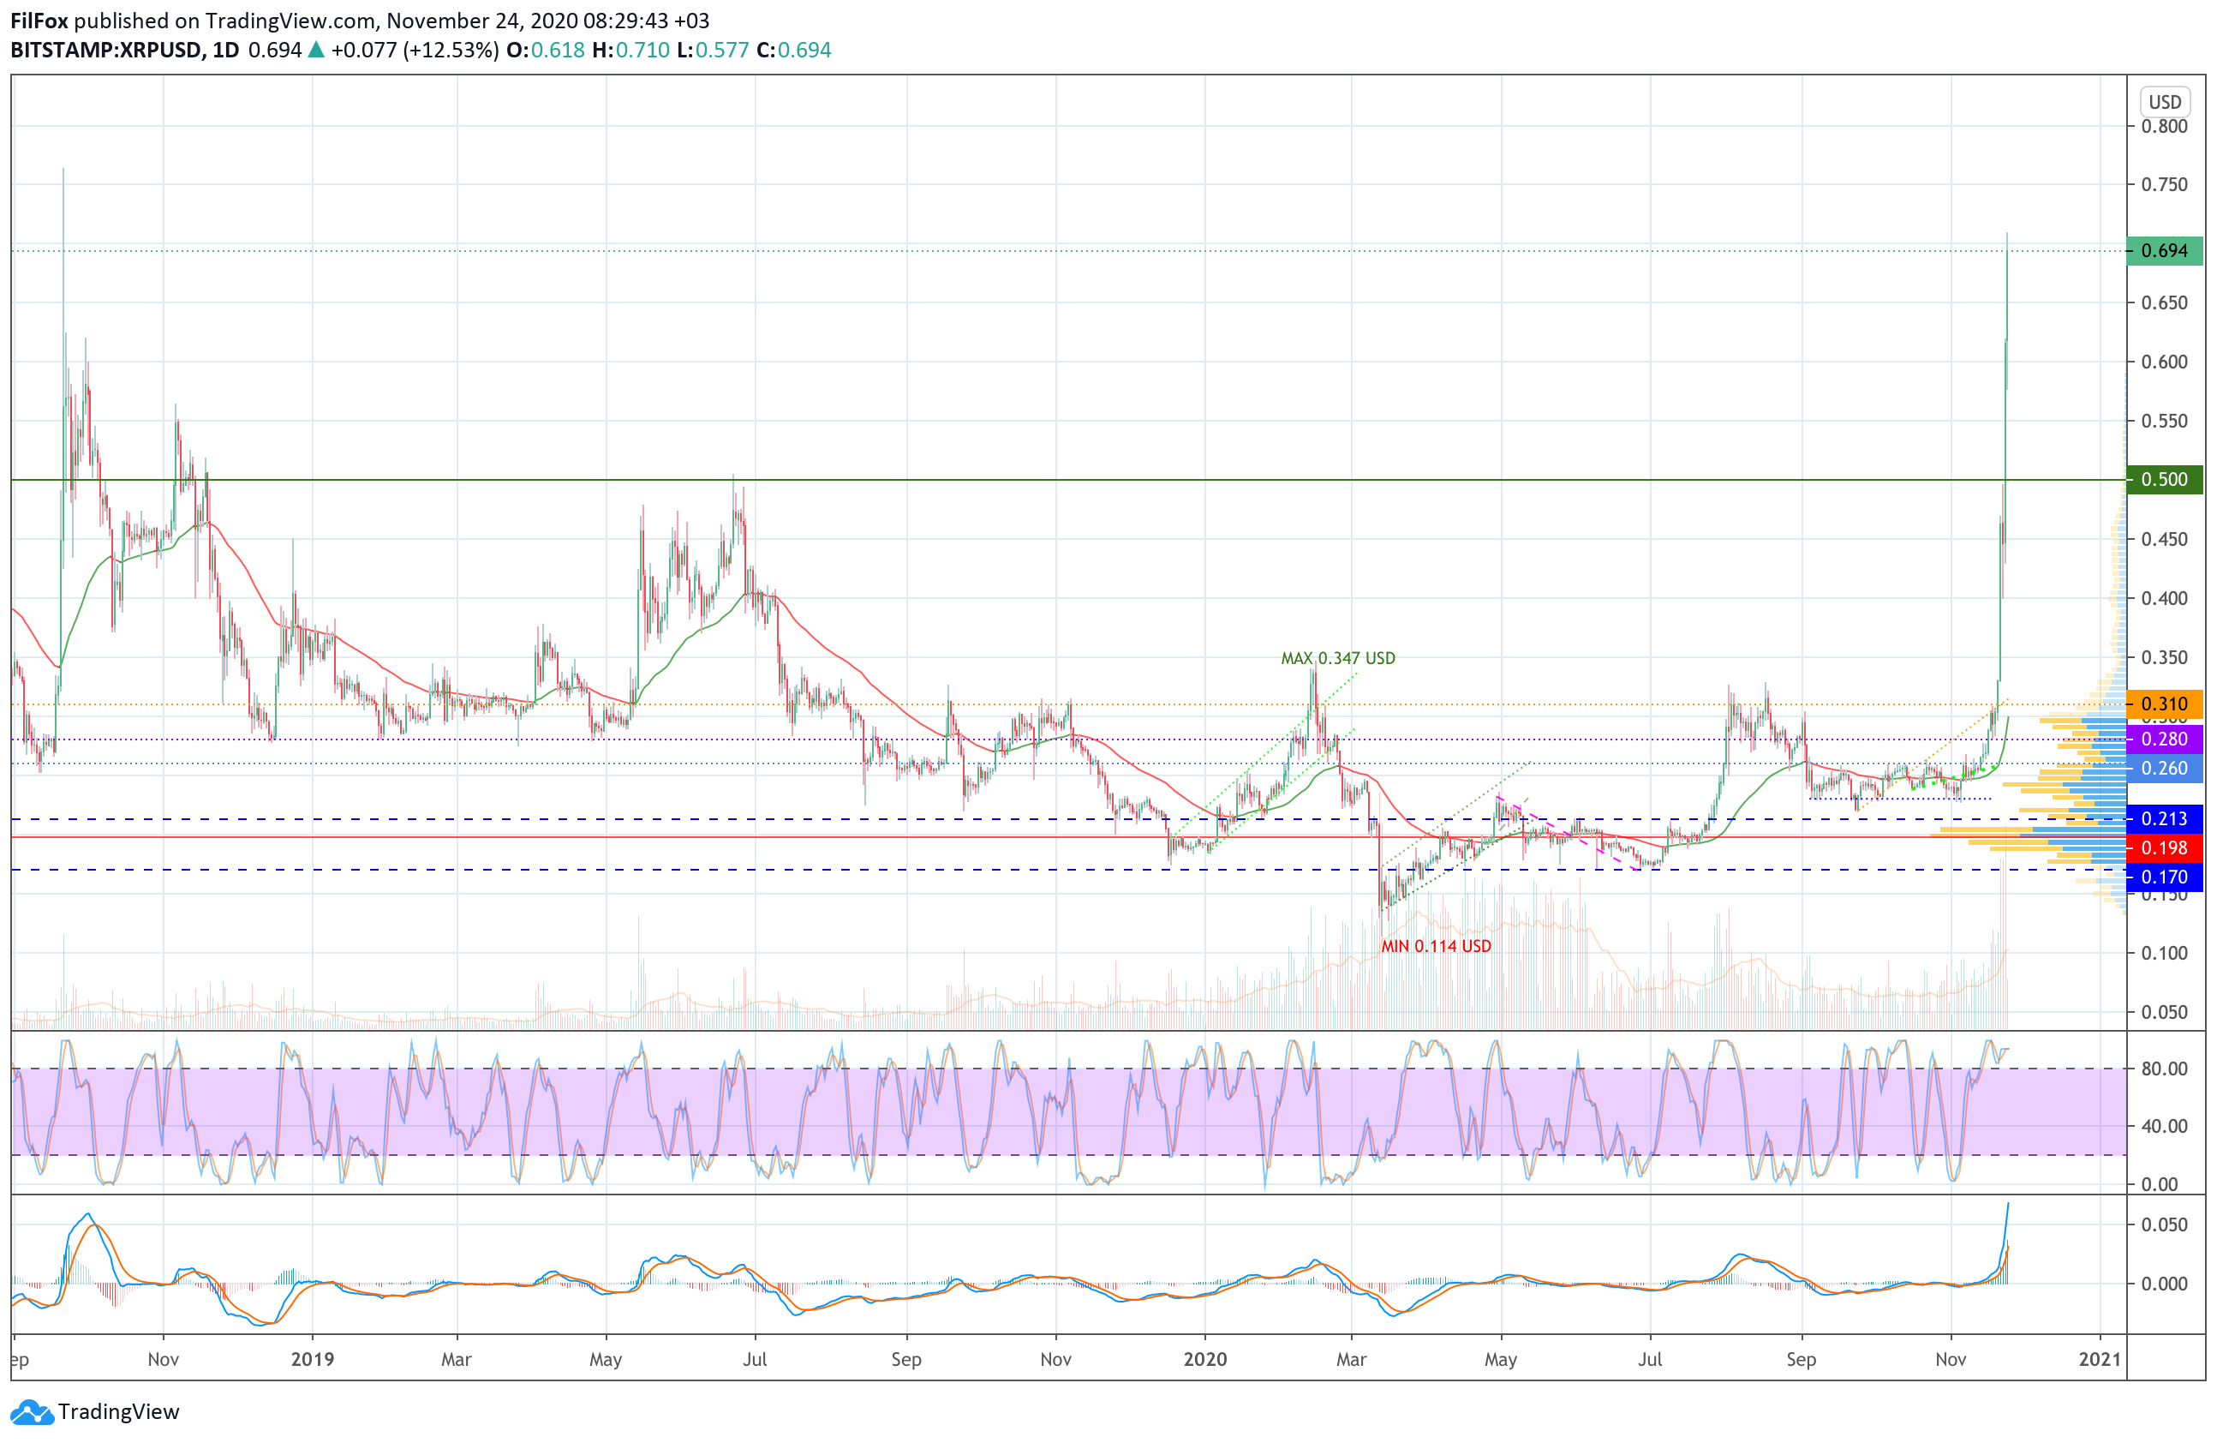Image resolution: width=2217 pixels, height=1443 pixels.
Task: Click the green 0.694 current price label
Action: coord(2164,250)
